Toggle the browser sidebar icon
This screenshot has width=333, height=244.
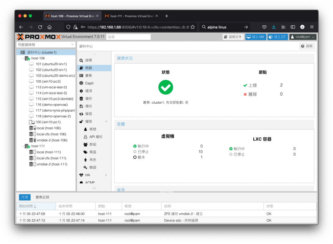(293, 27)
